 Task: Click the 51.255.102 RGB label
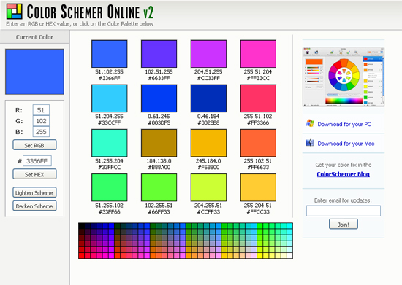pyautogui.click(x=109, y=206)
